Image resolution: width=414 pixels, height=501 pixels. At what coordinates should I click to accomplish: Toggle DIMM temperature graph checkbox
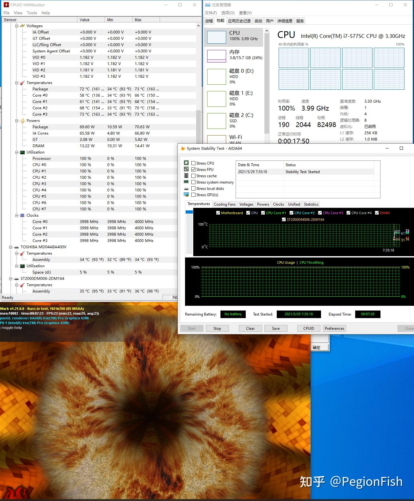tap(377, 213)
